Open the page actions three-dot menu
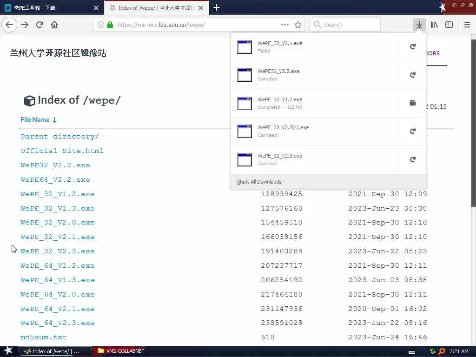476x357 pixels. click(285, 25)
